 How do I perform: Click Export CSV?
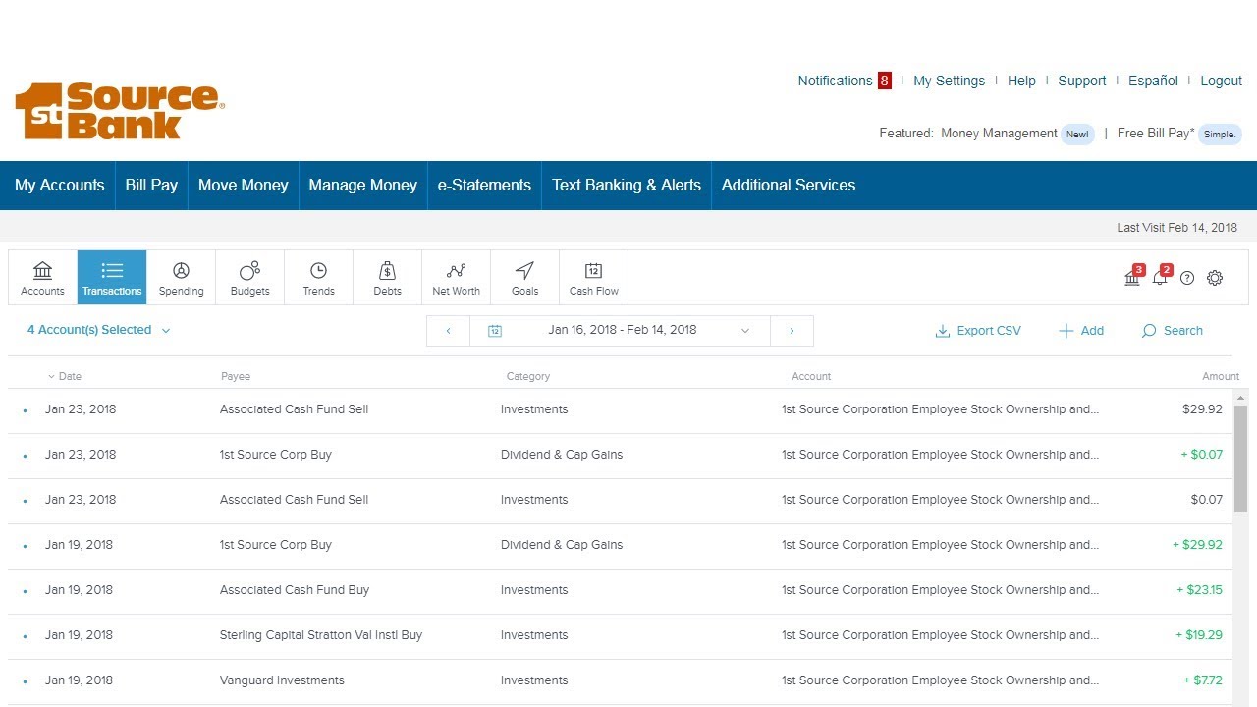[978, 331]
